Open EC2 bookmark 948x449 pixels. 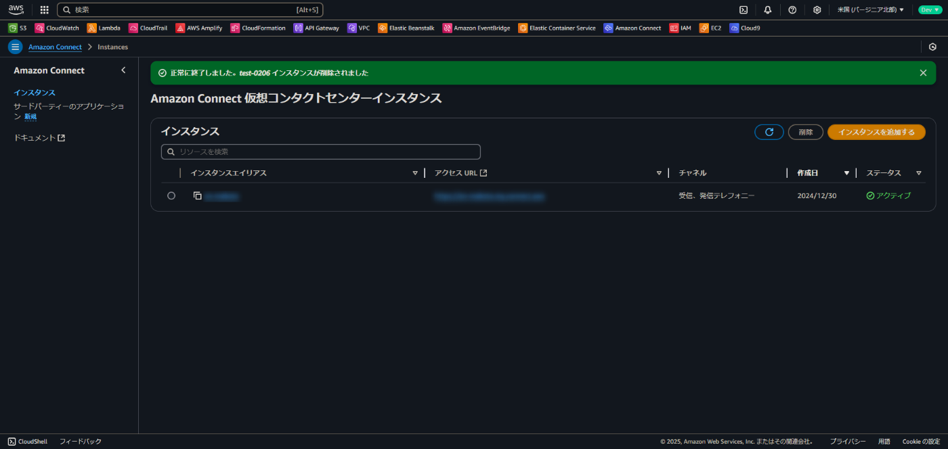point(710,28)
